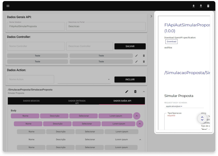The image size is (218, 156).
Task: Switch to the Dados Básicos tab
Action: pyautogui.click(x=31, y=101)
